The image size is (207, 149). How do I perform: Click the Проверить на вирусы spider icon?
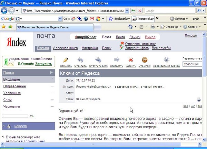tap(167, 60)
